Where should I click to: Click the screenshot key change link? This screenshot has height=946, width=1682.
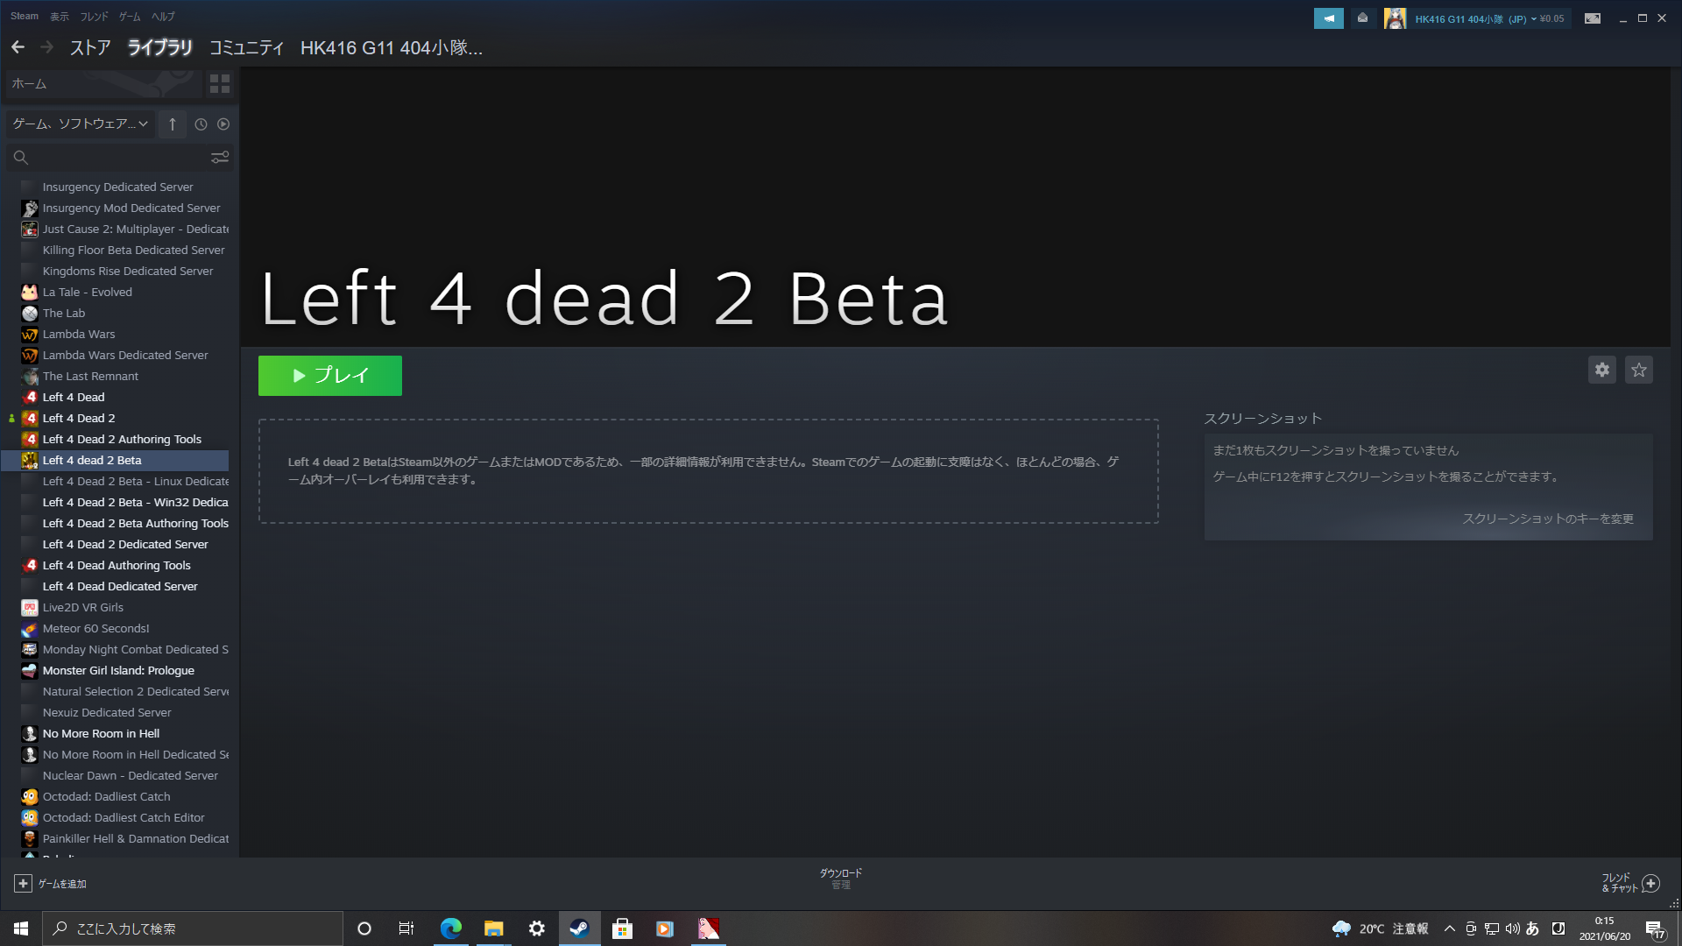point(1546,519)
